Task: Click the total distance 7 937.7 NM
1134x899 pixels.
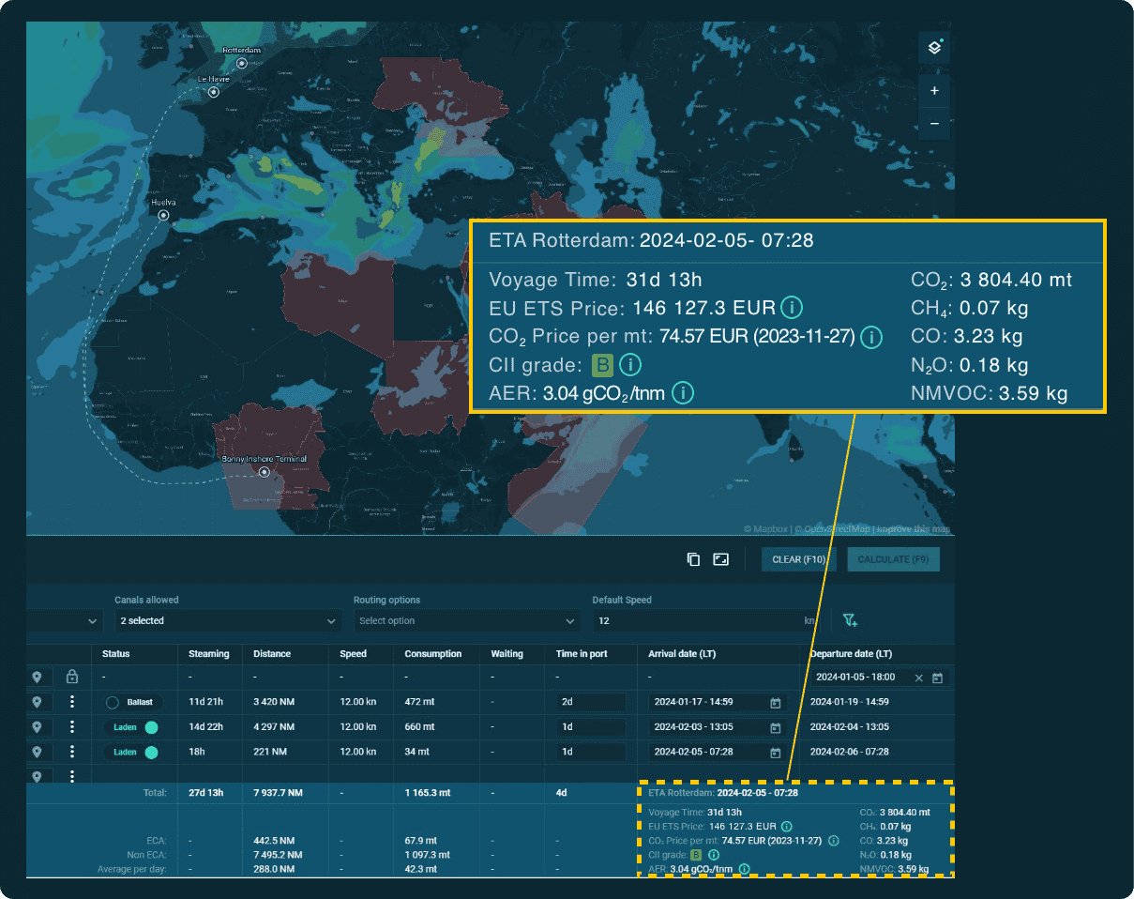Action: click(278, 793)
